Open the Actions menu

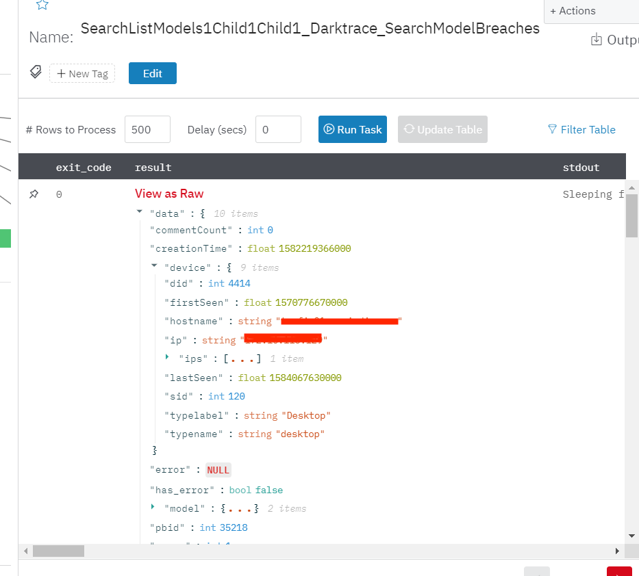[573, 11]
